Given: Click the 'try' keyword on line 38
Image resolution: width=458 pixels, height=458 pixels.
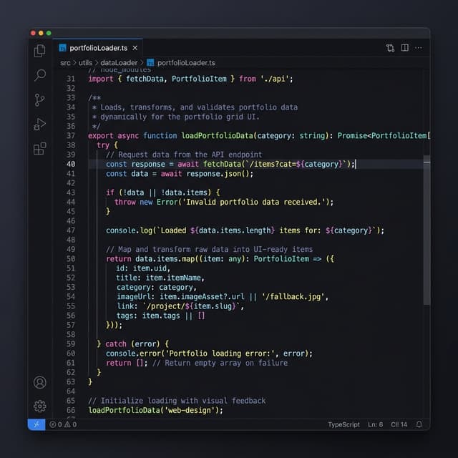Looking at the screenshot, I should [x=103, y=145].
